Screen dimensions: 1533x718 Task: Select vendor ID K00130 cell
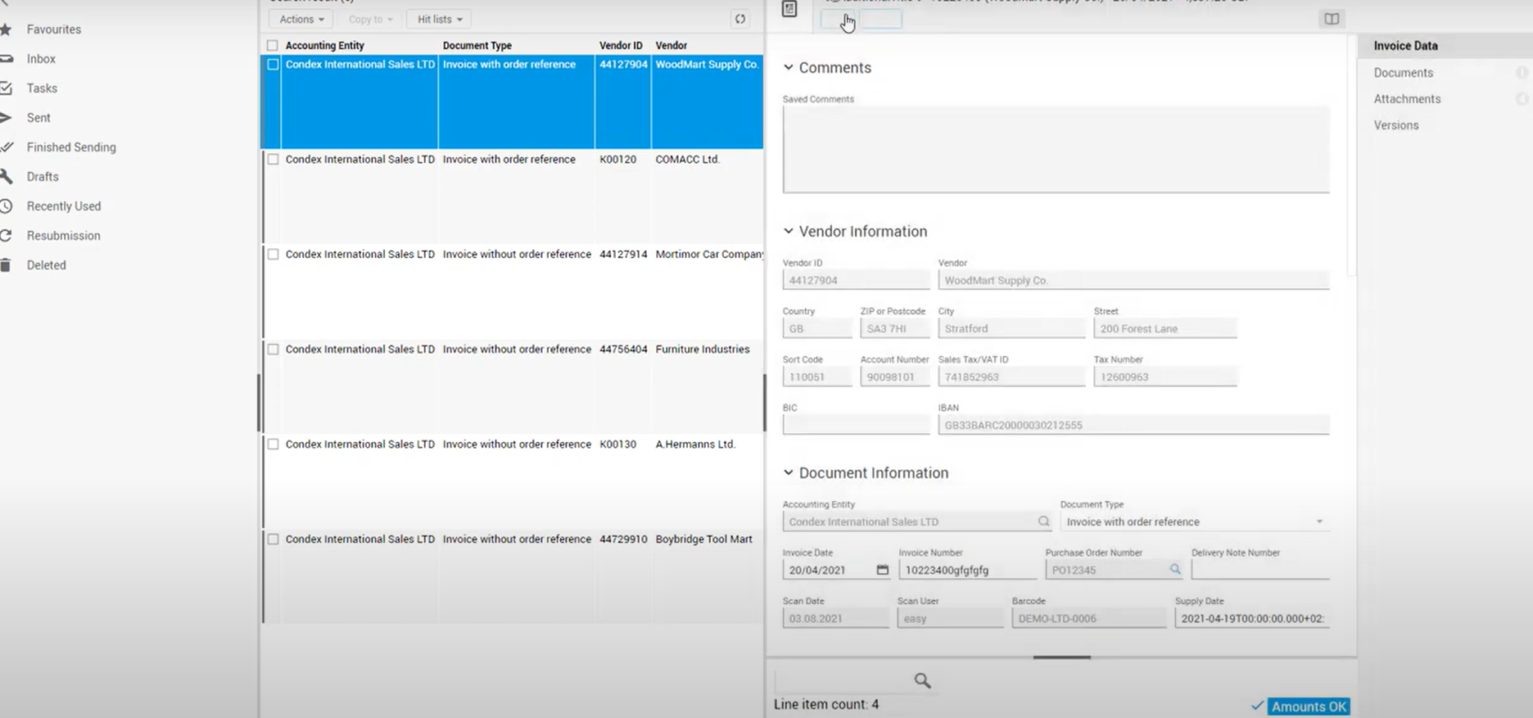[x=618, y=445]
